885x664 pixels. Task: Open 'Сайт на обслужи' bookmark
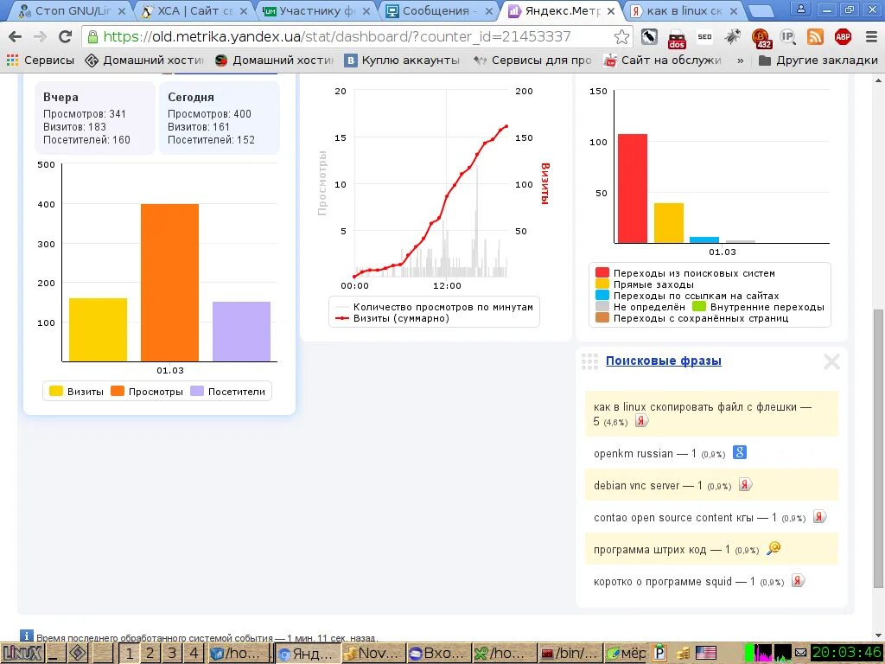point(662,60)
